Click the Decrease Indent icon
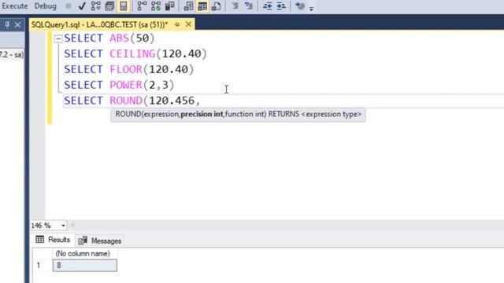 [x=268, y=6]
